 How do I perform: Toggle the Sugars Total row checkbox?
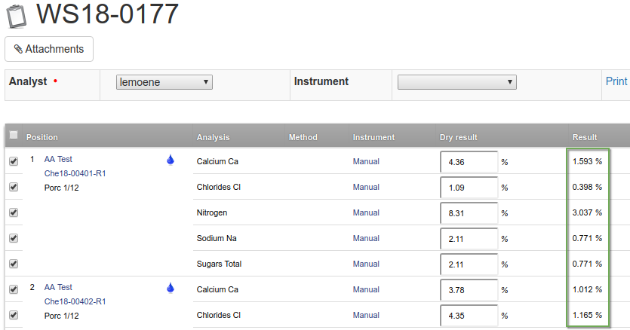[x=14, y=264]
